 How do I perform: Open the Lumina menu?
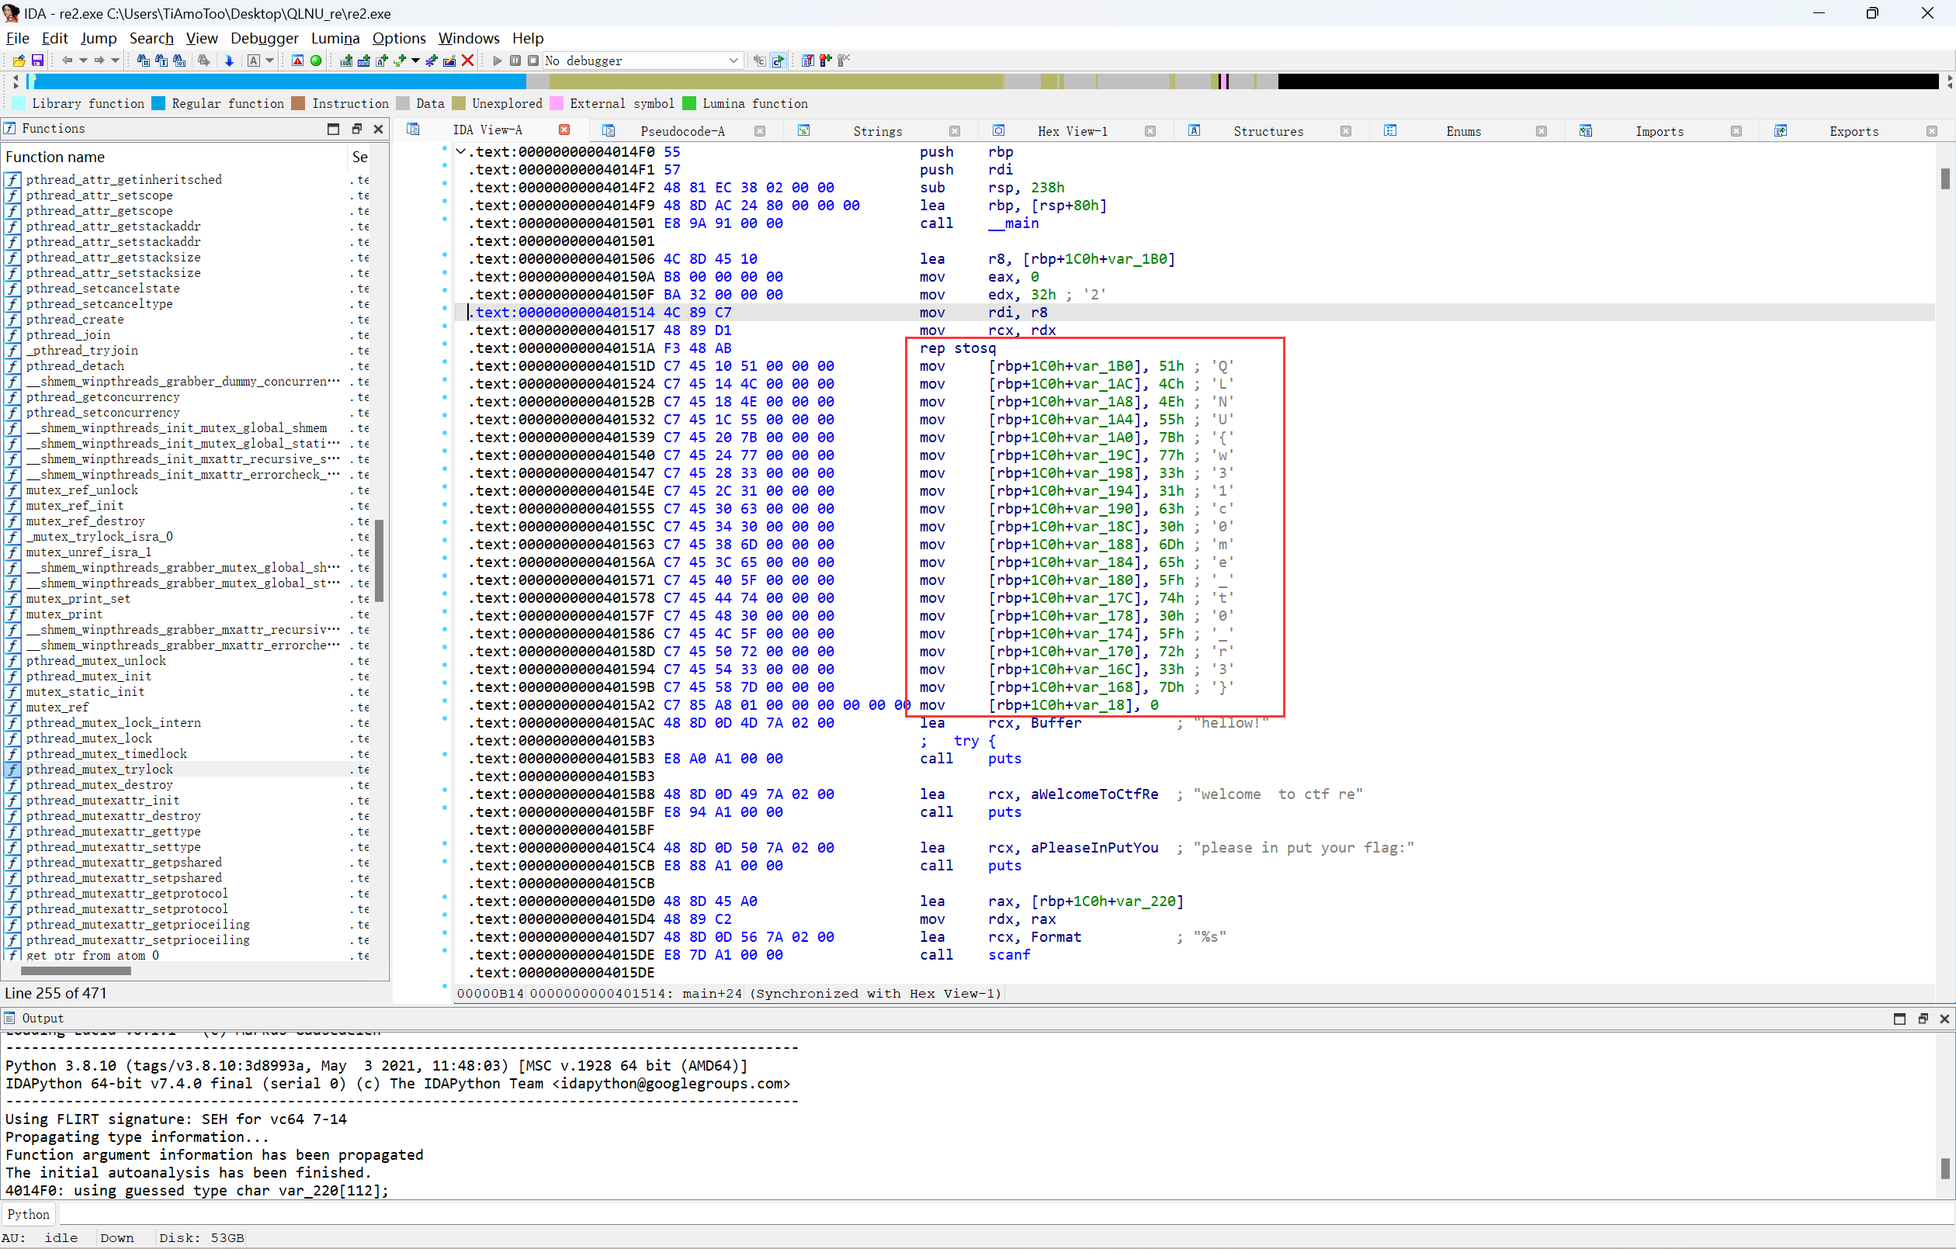coord(335,38)
